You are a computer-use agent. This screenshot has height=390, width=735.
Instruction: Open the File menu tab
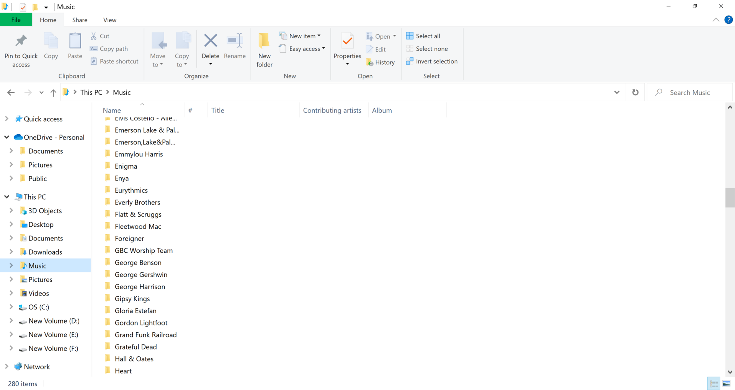tap(16, 20)
